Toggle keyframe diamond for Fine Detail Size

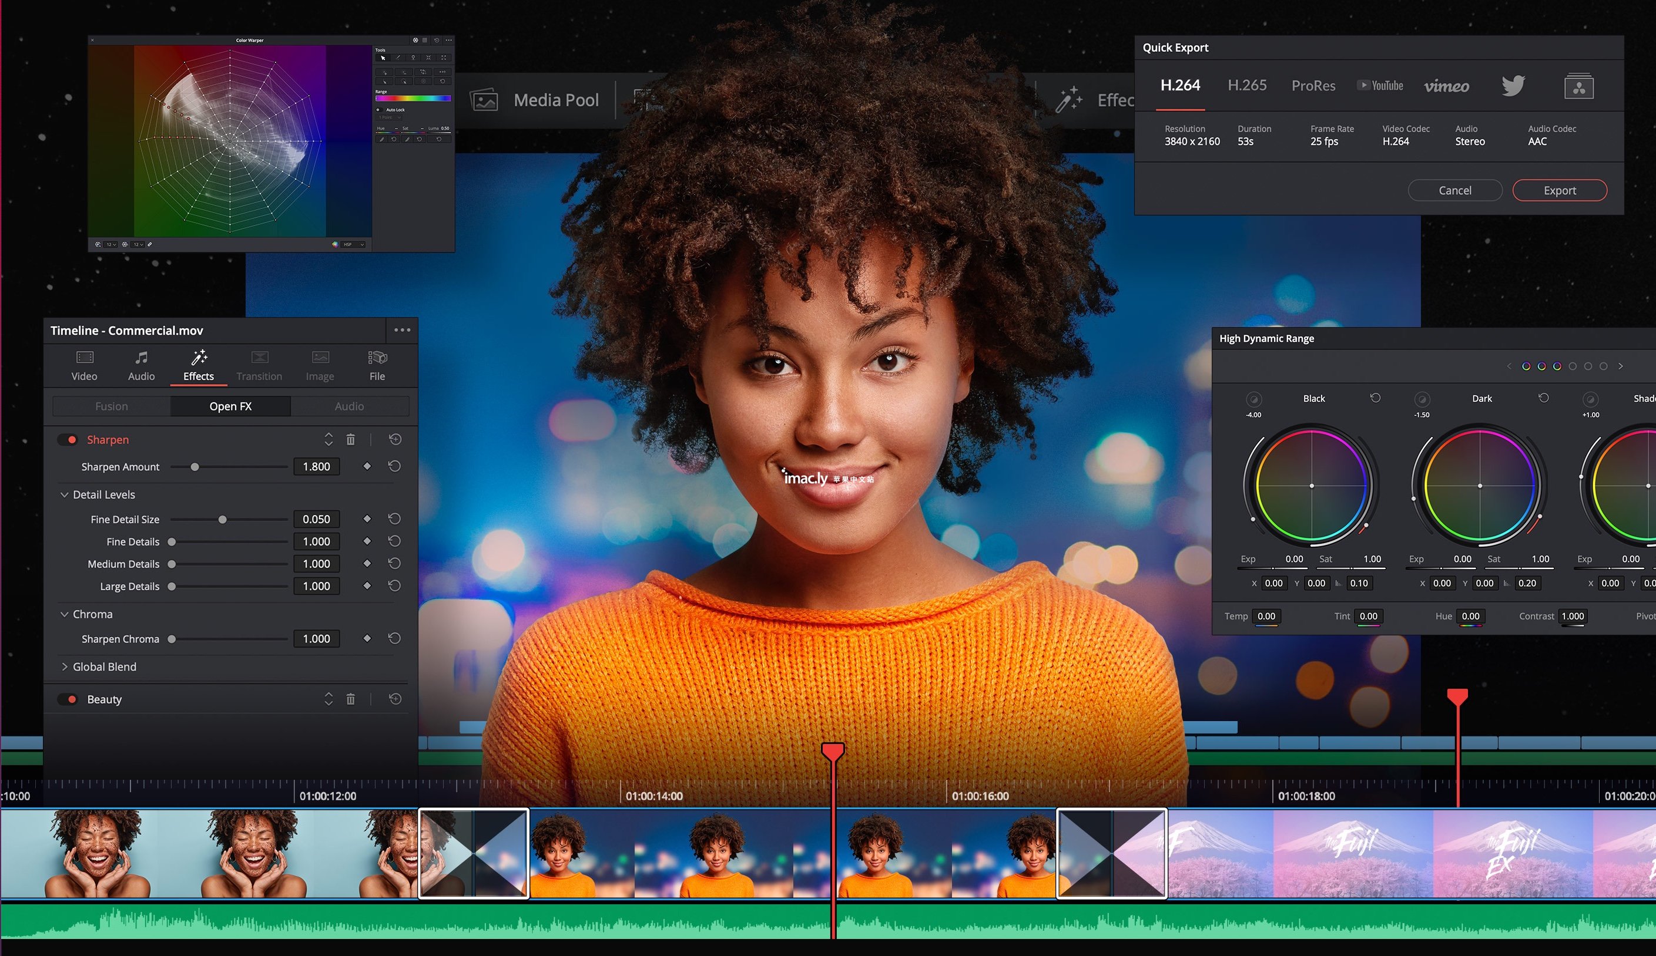pos(367,519)
